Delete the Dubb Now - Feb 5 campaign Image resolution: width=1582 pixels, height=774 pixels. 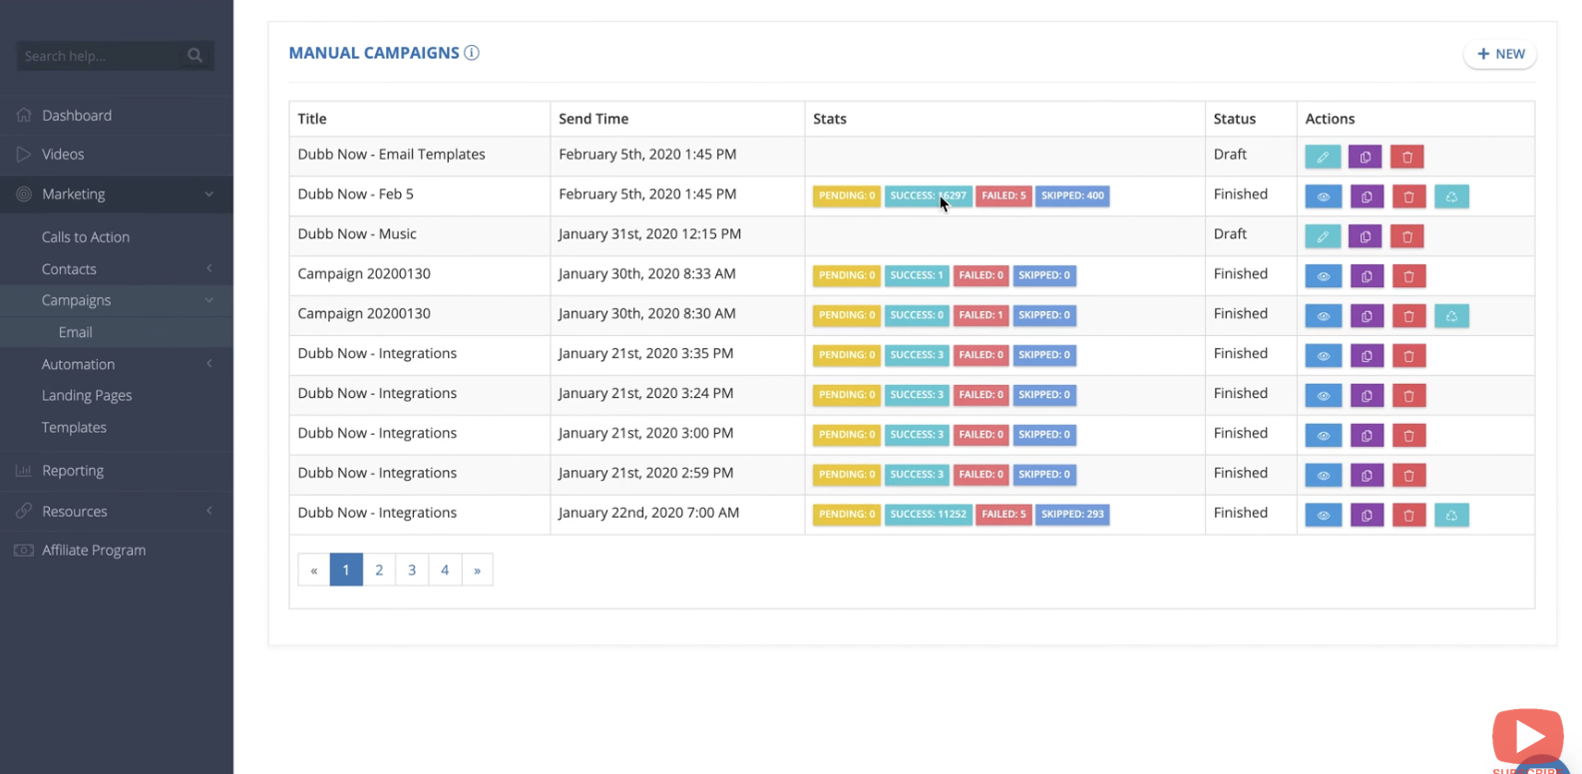pos(1408,196)
